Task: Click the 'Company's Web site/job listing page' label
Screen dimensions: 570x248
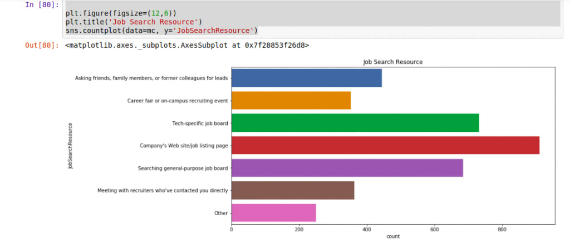Action: point(184,146)
